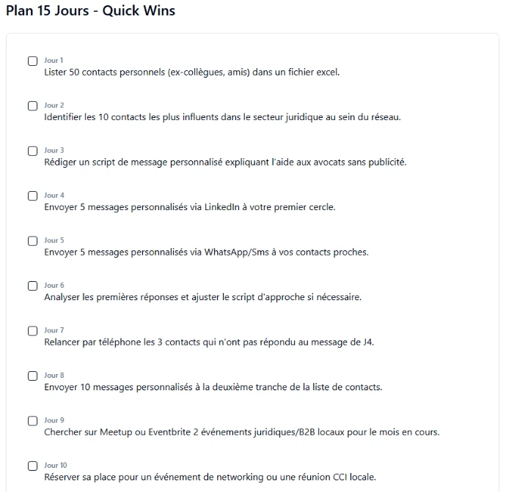This screenshot has width=506, height=492.
Task: Click the 'Réserver sa place' task text
Action: pyautogui.click(x=210, y=477)
